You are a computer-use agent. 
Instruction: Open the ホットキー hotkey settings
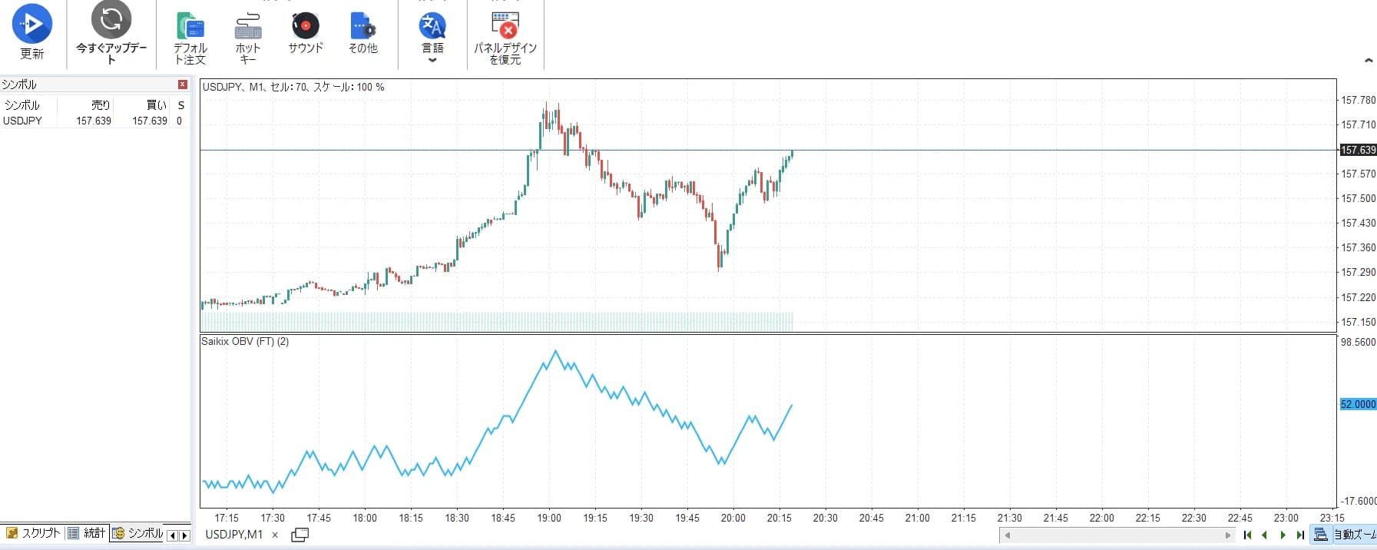247,38
